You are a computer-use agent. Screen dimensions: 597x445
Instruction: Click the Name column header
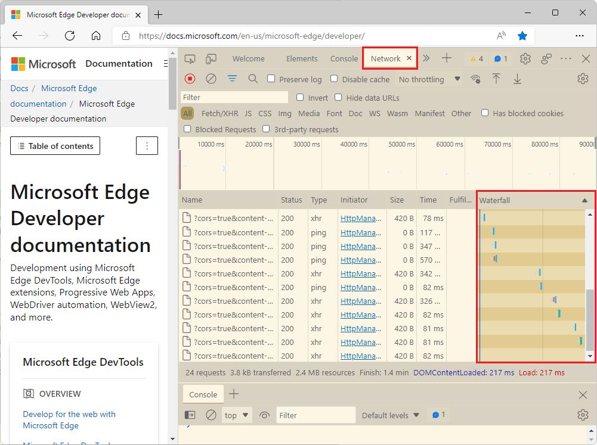(x=228, y=200)
